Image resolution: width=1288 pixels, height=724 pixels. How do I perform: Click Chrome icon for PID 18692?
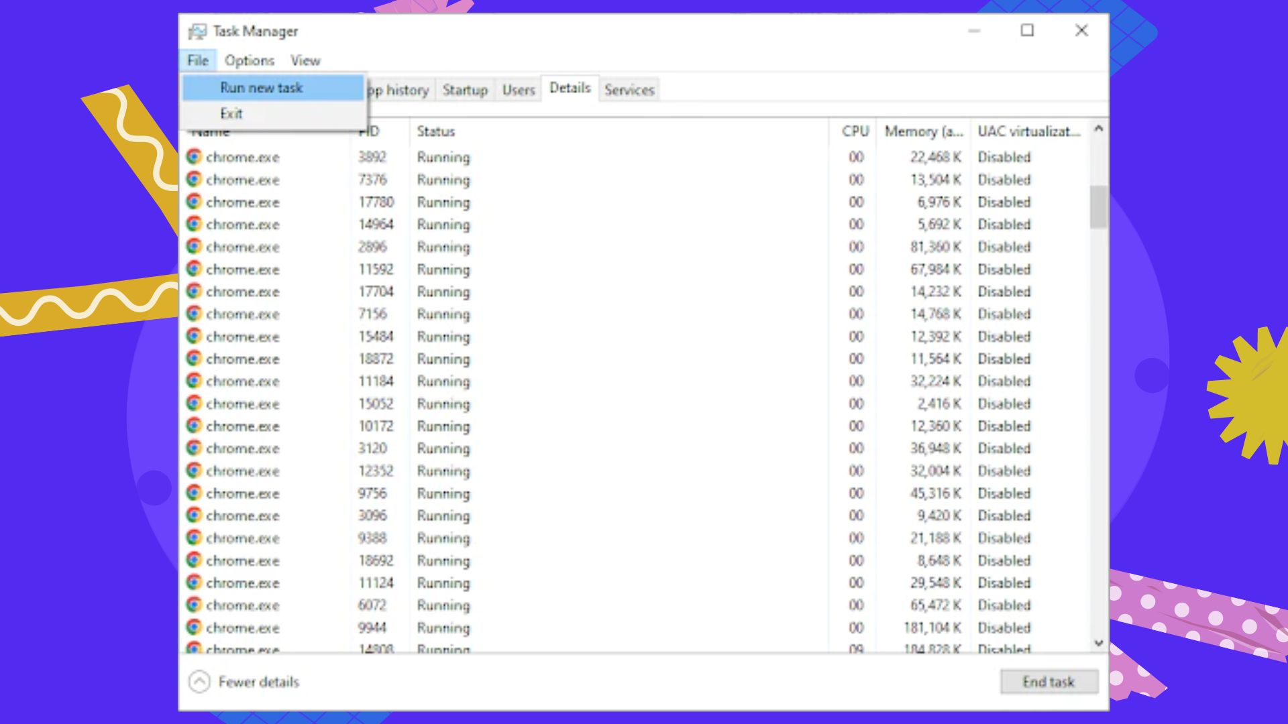click(x=194, y=560)
